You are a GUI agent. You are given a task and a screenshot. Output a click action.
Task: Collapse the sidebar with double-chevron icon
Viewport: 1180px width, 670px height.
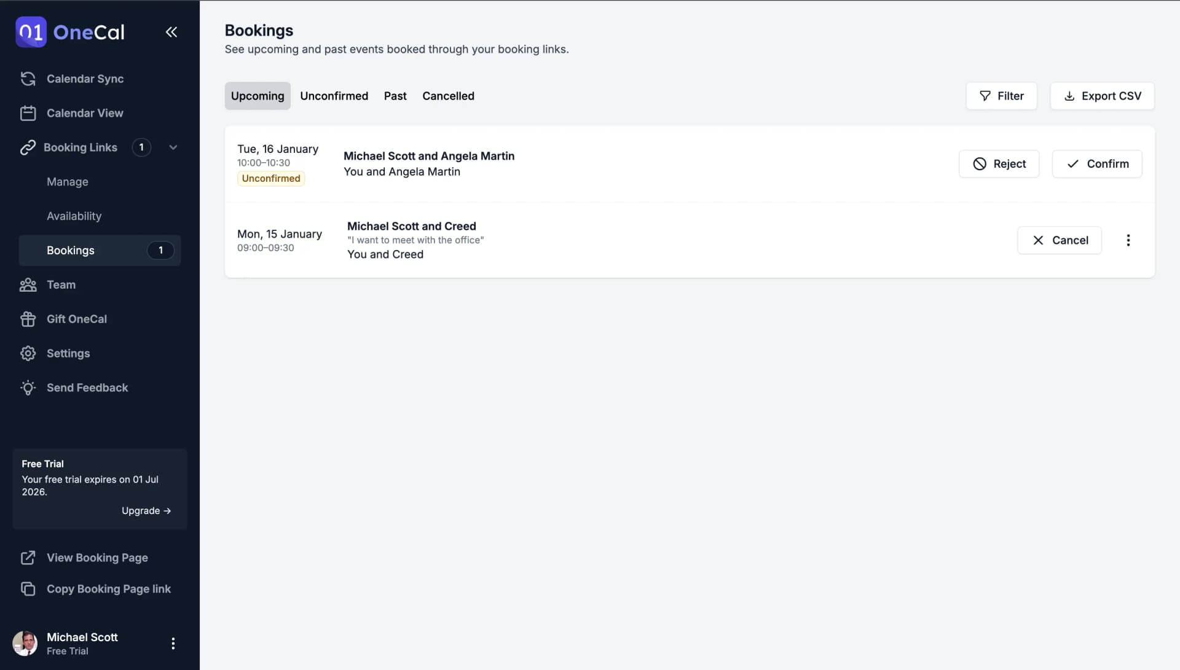pos(171,32)
